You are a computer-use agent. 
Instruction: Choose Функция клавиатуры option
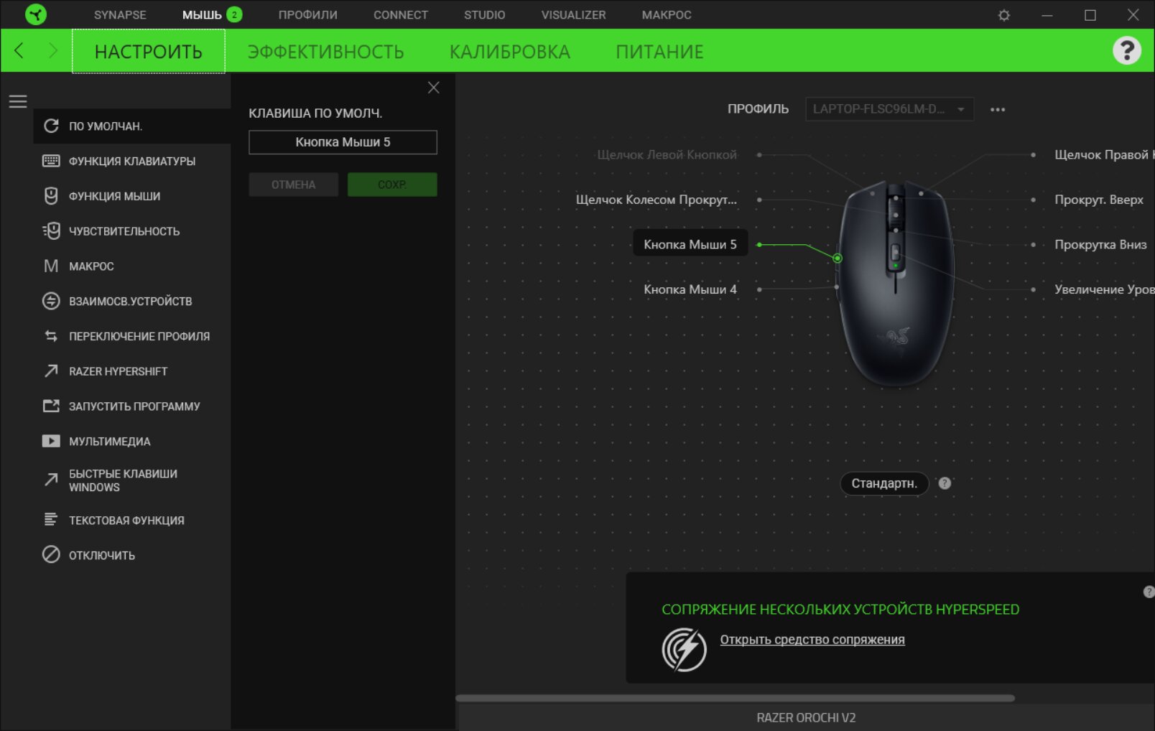pos(132,161)
